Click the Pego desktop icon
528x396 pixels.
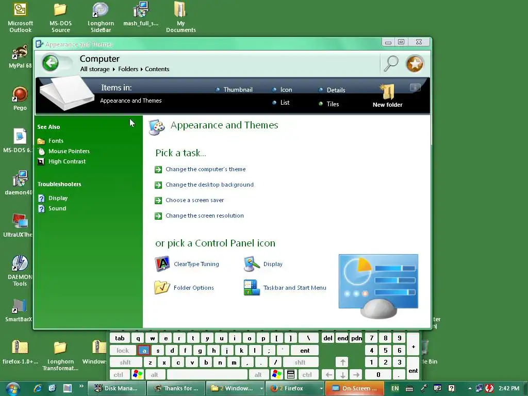[20, 98]
